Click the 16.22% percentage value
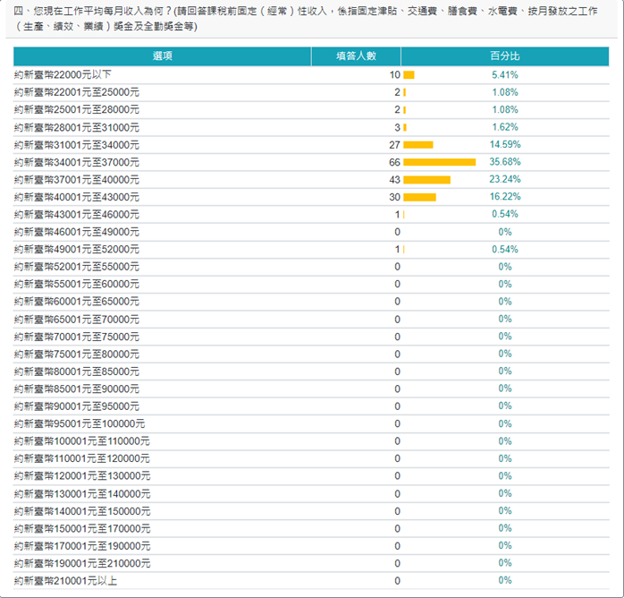 pos(504,197)
